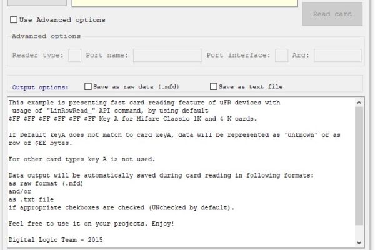Click the scroll down arrow of info box
The width and height of the screenshot is (375, 250).
point(359,243)
